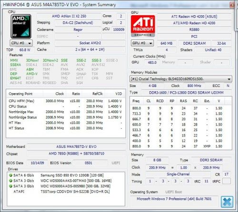The width and height of the screenshot is (238, 212).
Task: Click the Freq column header in timings table
Action: point(136,101)
